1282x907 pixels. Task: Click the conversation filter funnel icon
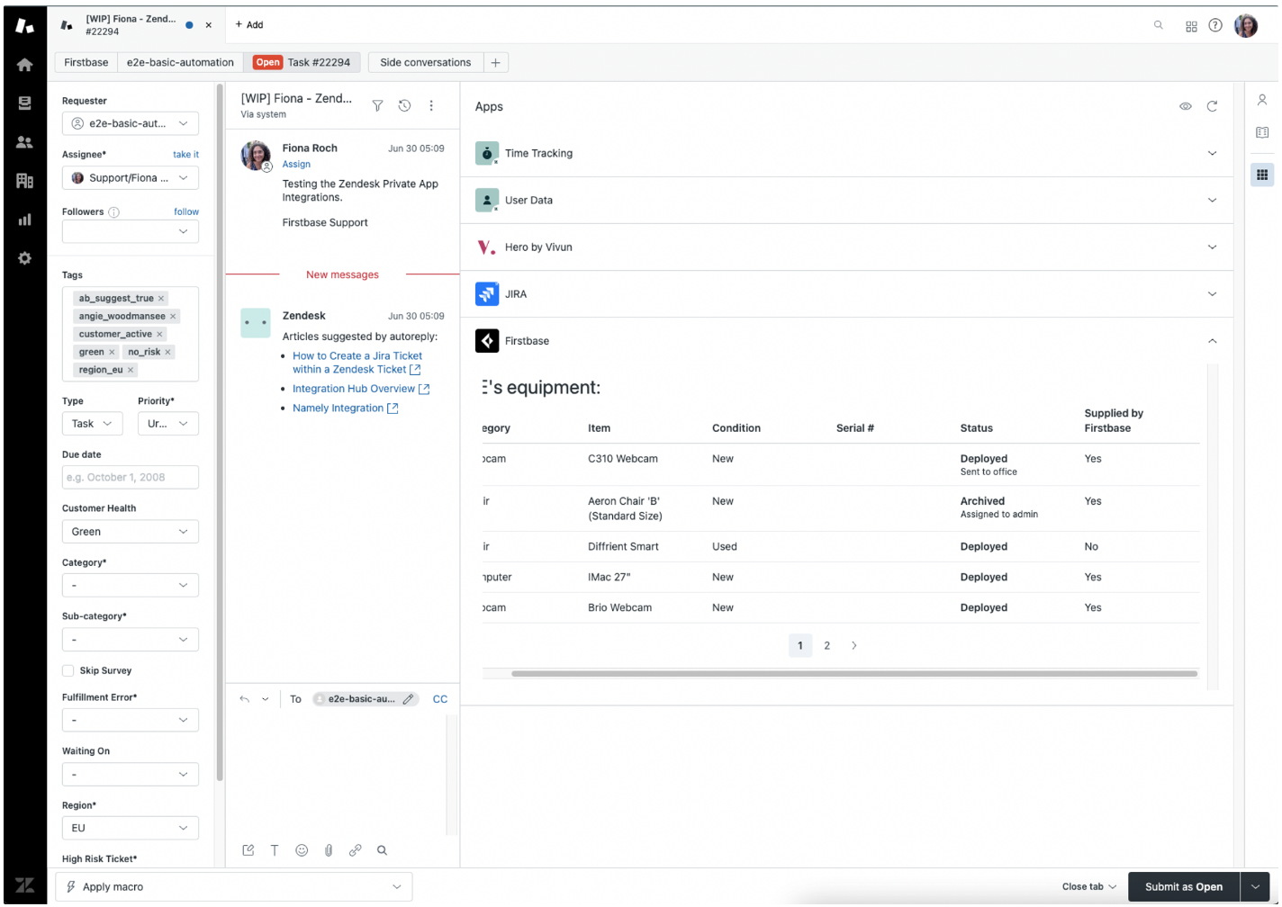(378, 106)
